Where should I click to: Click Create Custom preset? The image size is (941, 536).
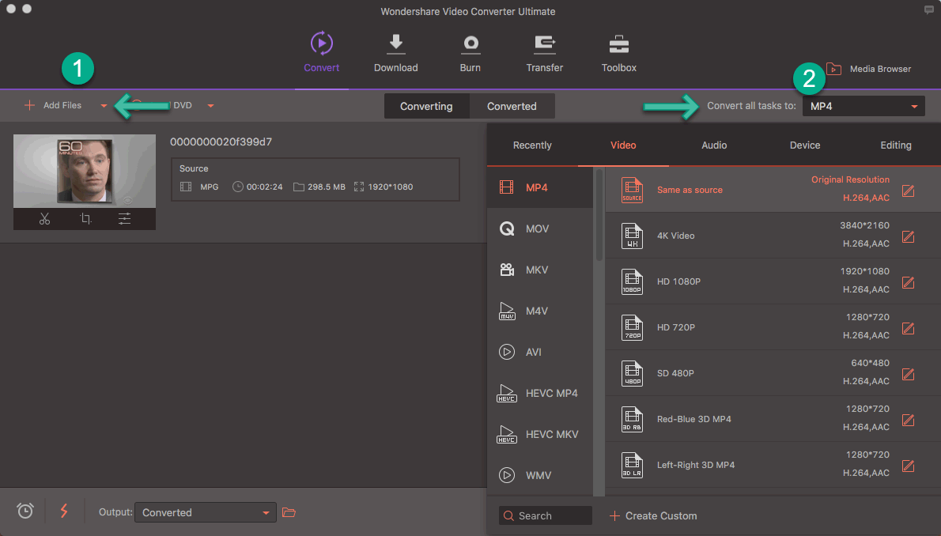[x=653, y=516]
